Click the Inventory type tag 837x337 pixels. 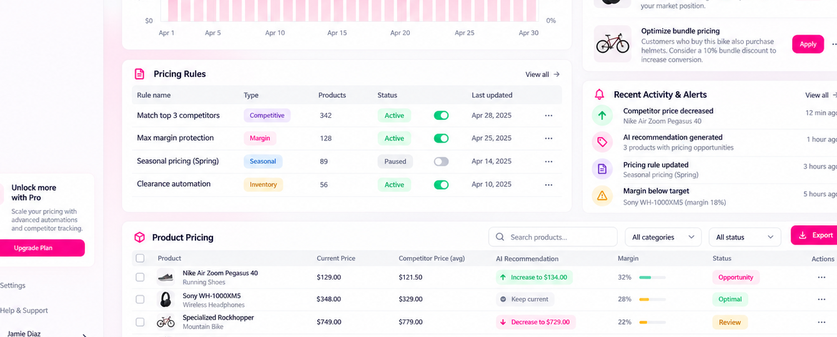pos(263,185)
